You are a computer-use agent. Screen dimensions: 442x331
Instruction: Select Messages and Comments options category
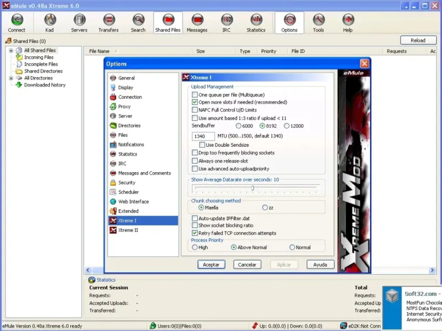144,173
